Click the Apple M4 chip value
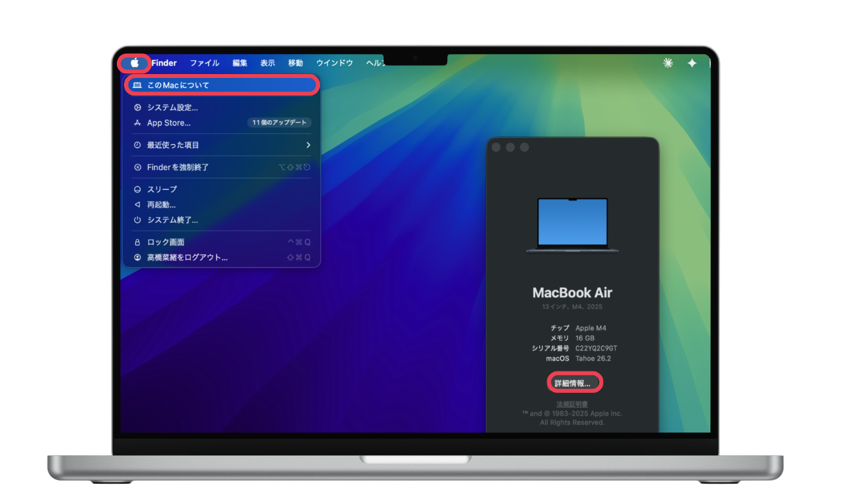The height and width of the screenshot is (504, 844). (x=591, y=328)
